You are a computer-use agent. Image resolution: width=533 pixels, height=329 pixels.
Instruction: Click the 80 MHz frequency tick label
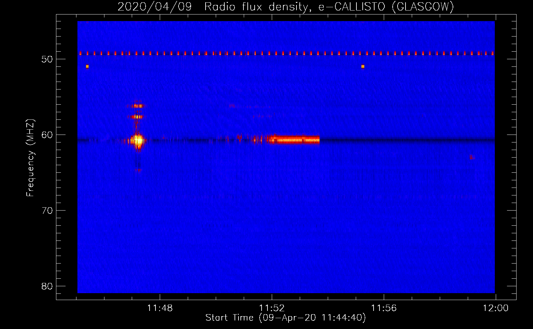[x=47, y=286]
